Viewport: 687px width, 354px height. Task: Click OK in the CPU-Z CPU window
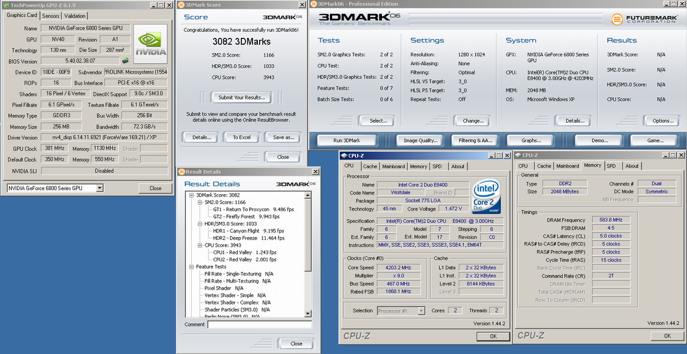pyautogui.click(x=493, y=336)
